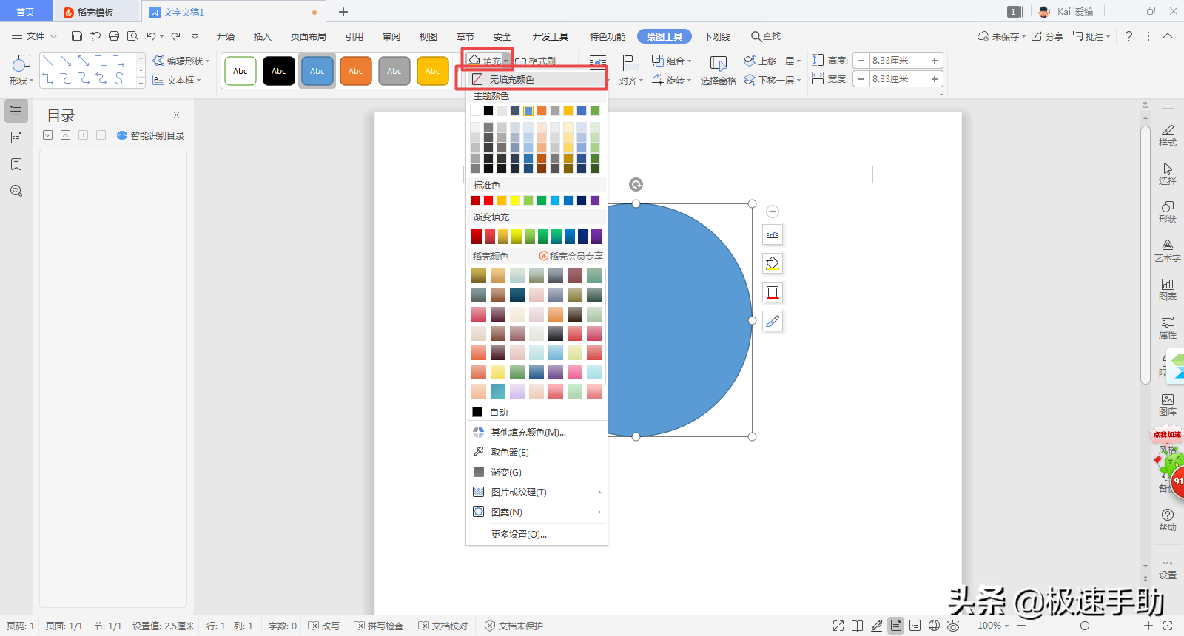Switch to full screen view icon
This screenshot has width=1184, height=636.
838,626
